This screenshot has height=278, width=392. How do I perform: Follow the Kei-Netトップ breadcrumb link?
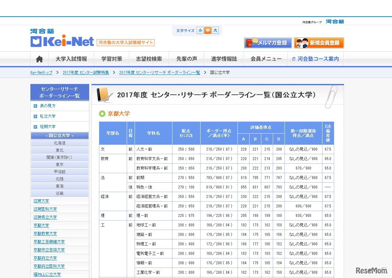(41, 73)
